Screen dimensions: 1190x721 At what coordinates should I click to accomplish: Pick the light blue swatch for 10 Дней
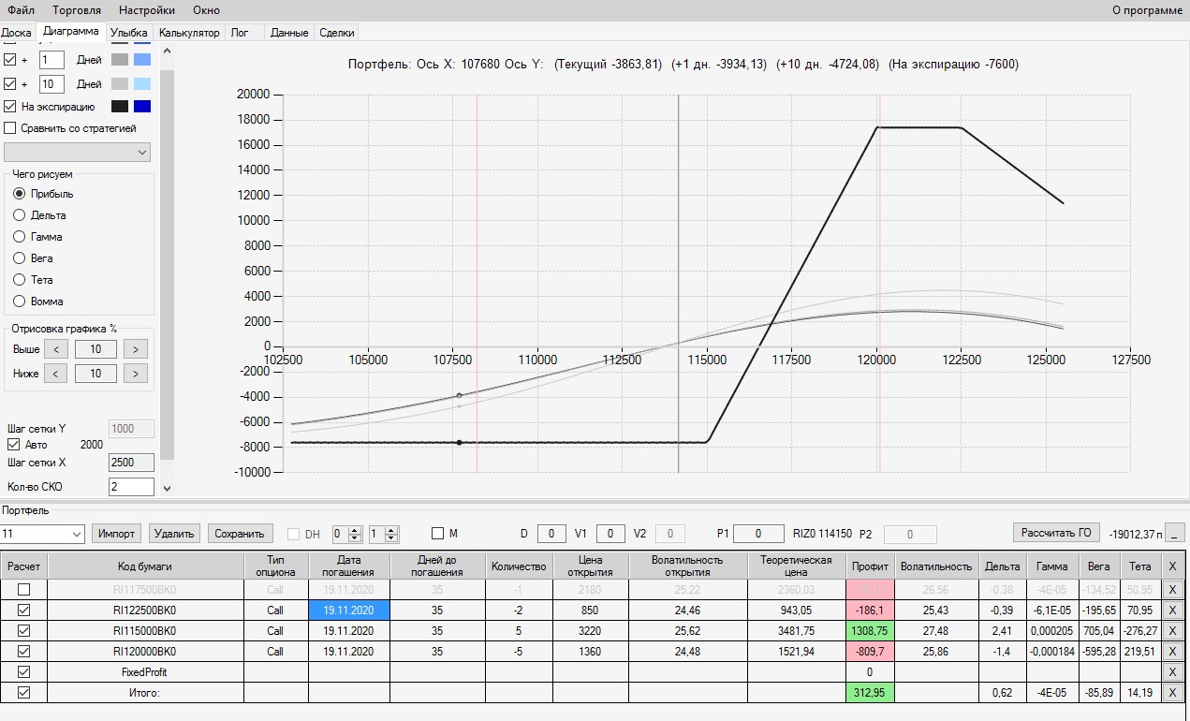click(142, 84)
